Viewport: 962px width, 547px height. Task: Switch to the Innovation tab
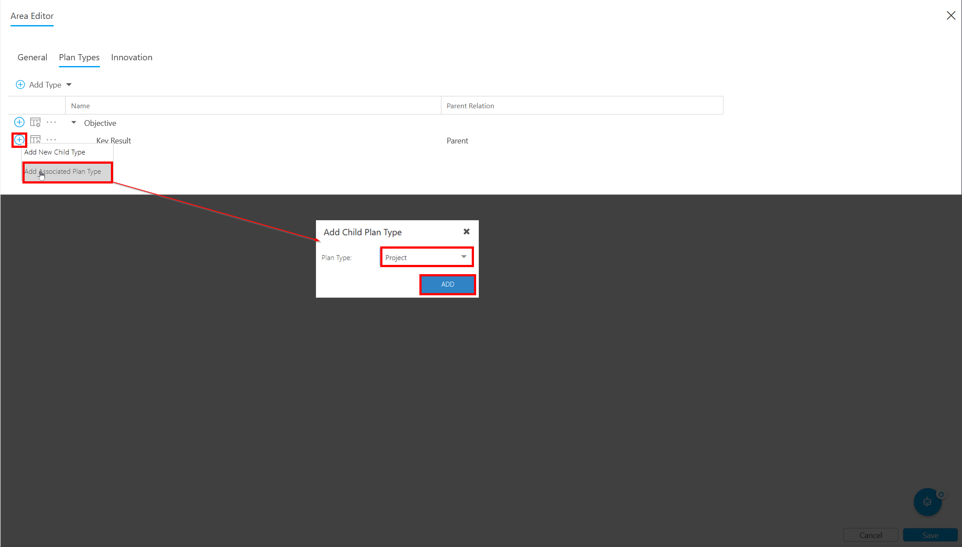132,57
